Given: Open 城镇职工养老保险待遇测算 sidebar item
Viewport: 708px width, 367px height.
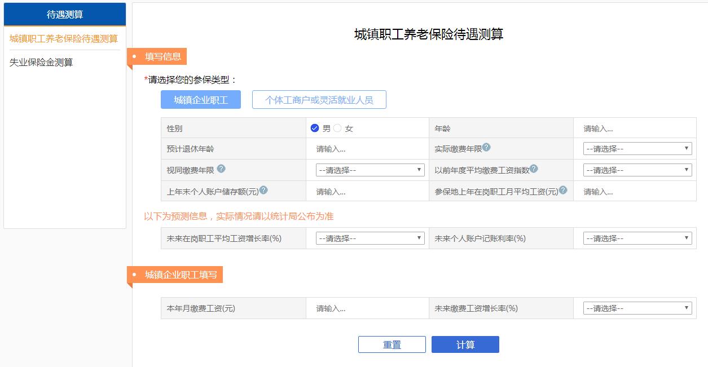Looking at the screenshot, I should point(64,39).
